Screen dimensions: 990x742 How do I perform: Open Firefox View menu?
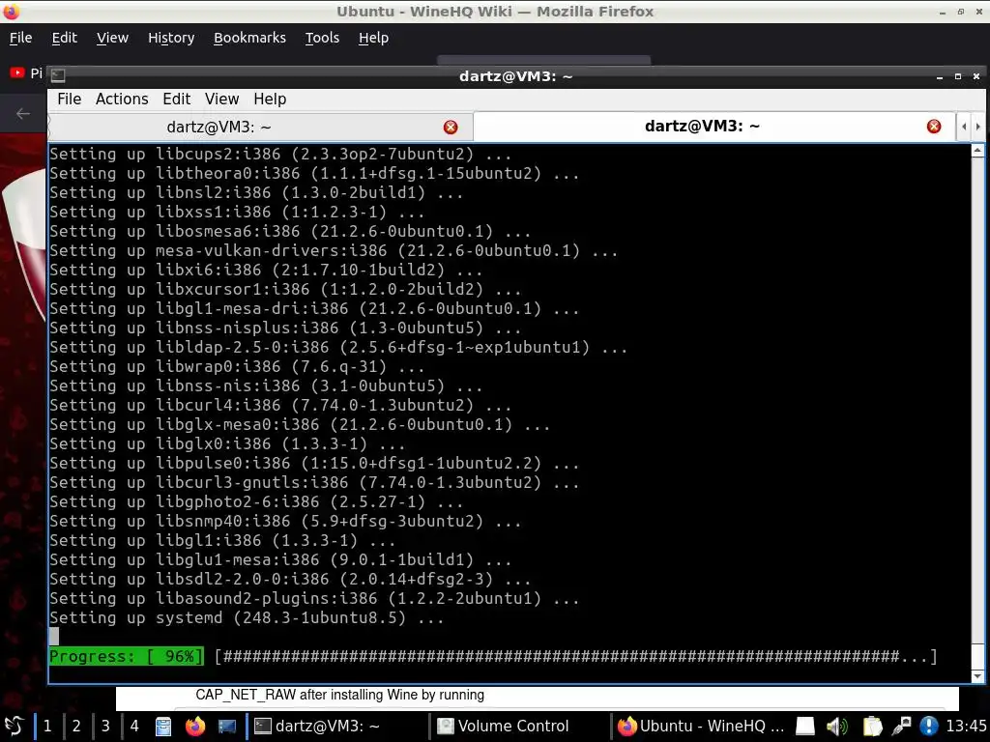(112, 38)
